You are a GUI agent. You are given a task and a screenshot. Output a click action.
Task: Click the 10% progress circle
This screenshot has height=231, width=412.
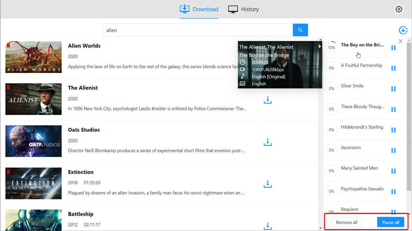331,47
